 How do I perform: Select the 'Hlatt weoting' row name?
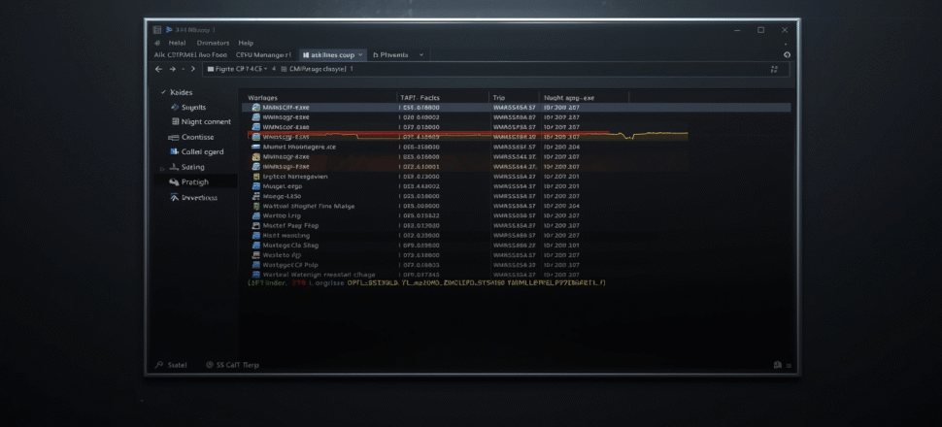coord(286,236)
